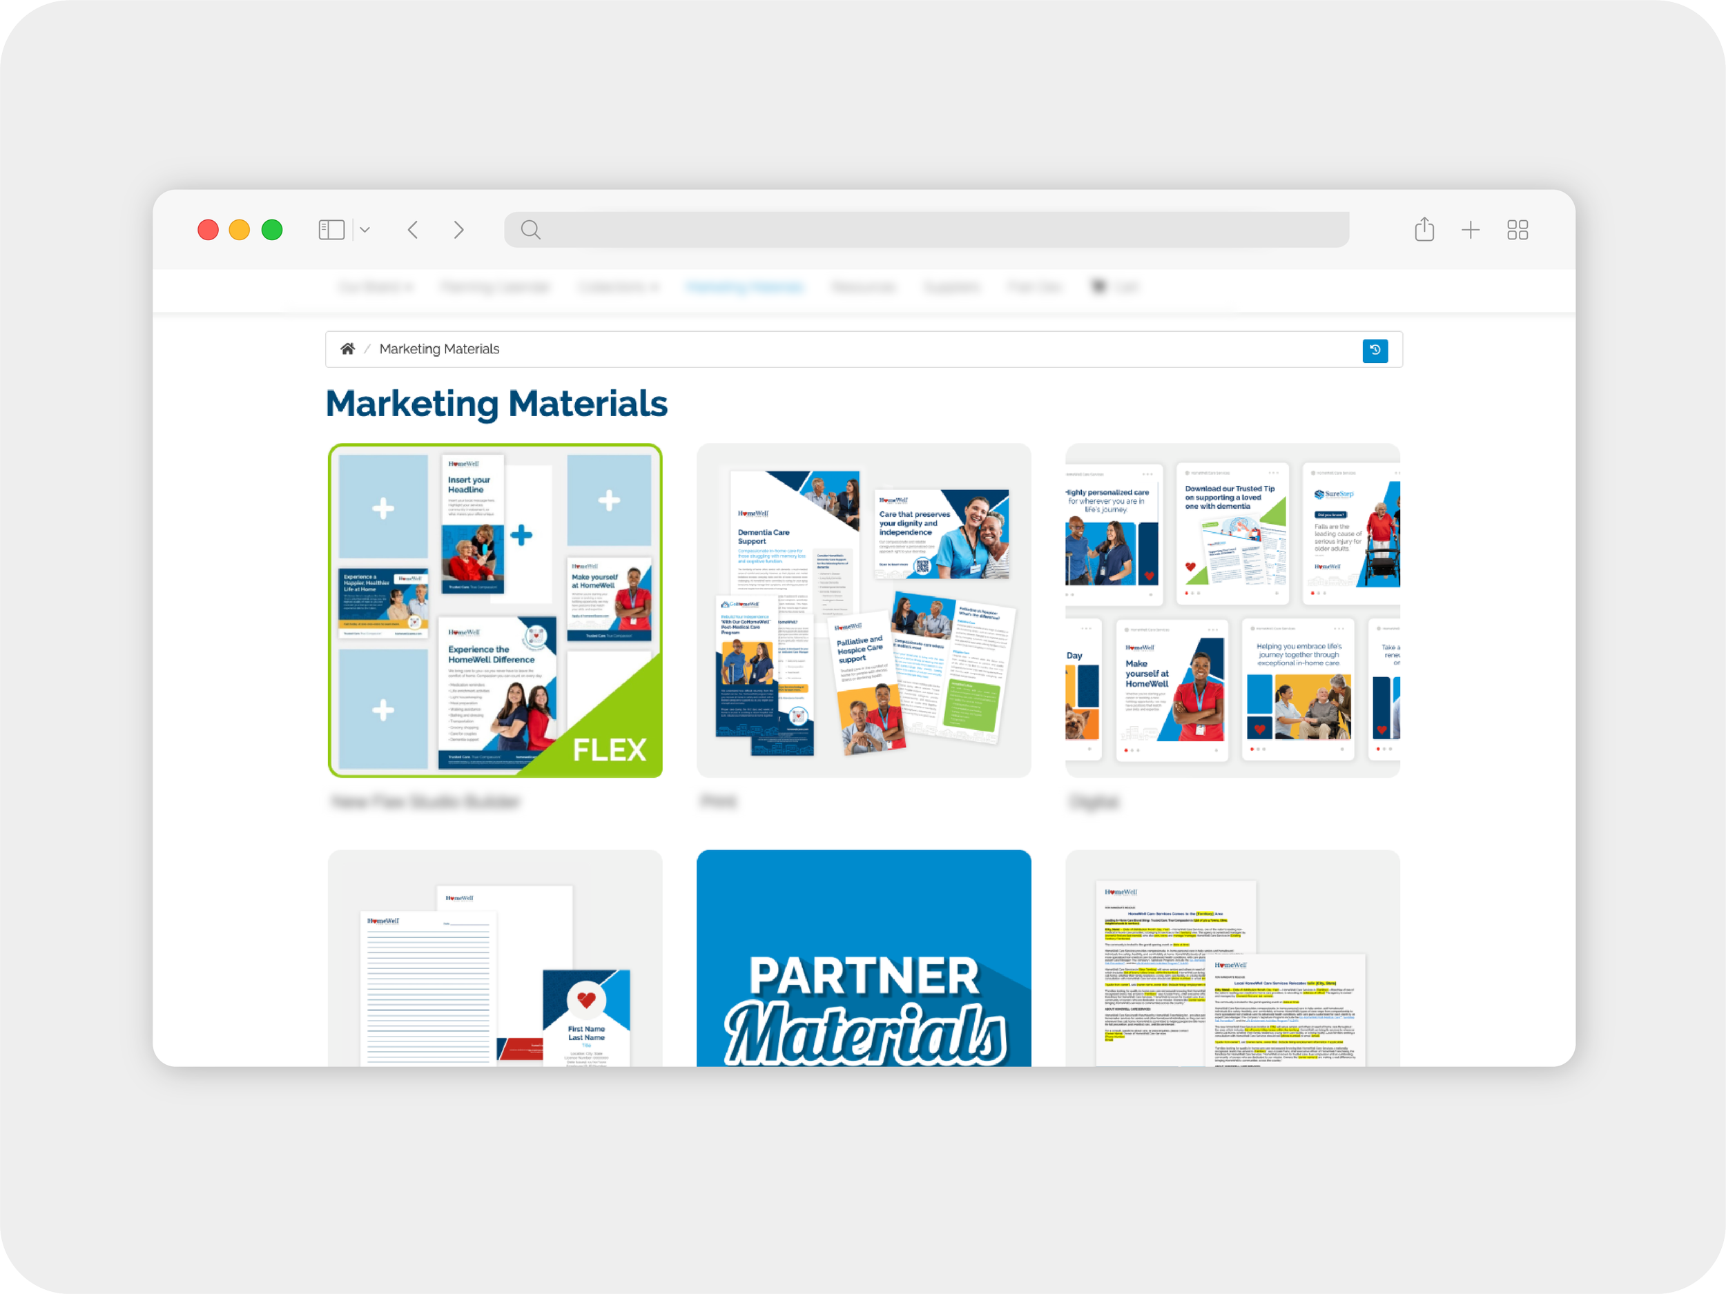Open the FLEX studio builder thumbnail

point(496,610)
